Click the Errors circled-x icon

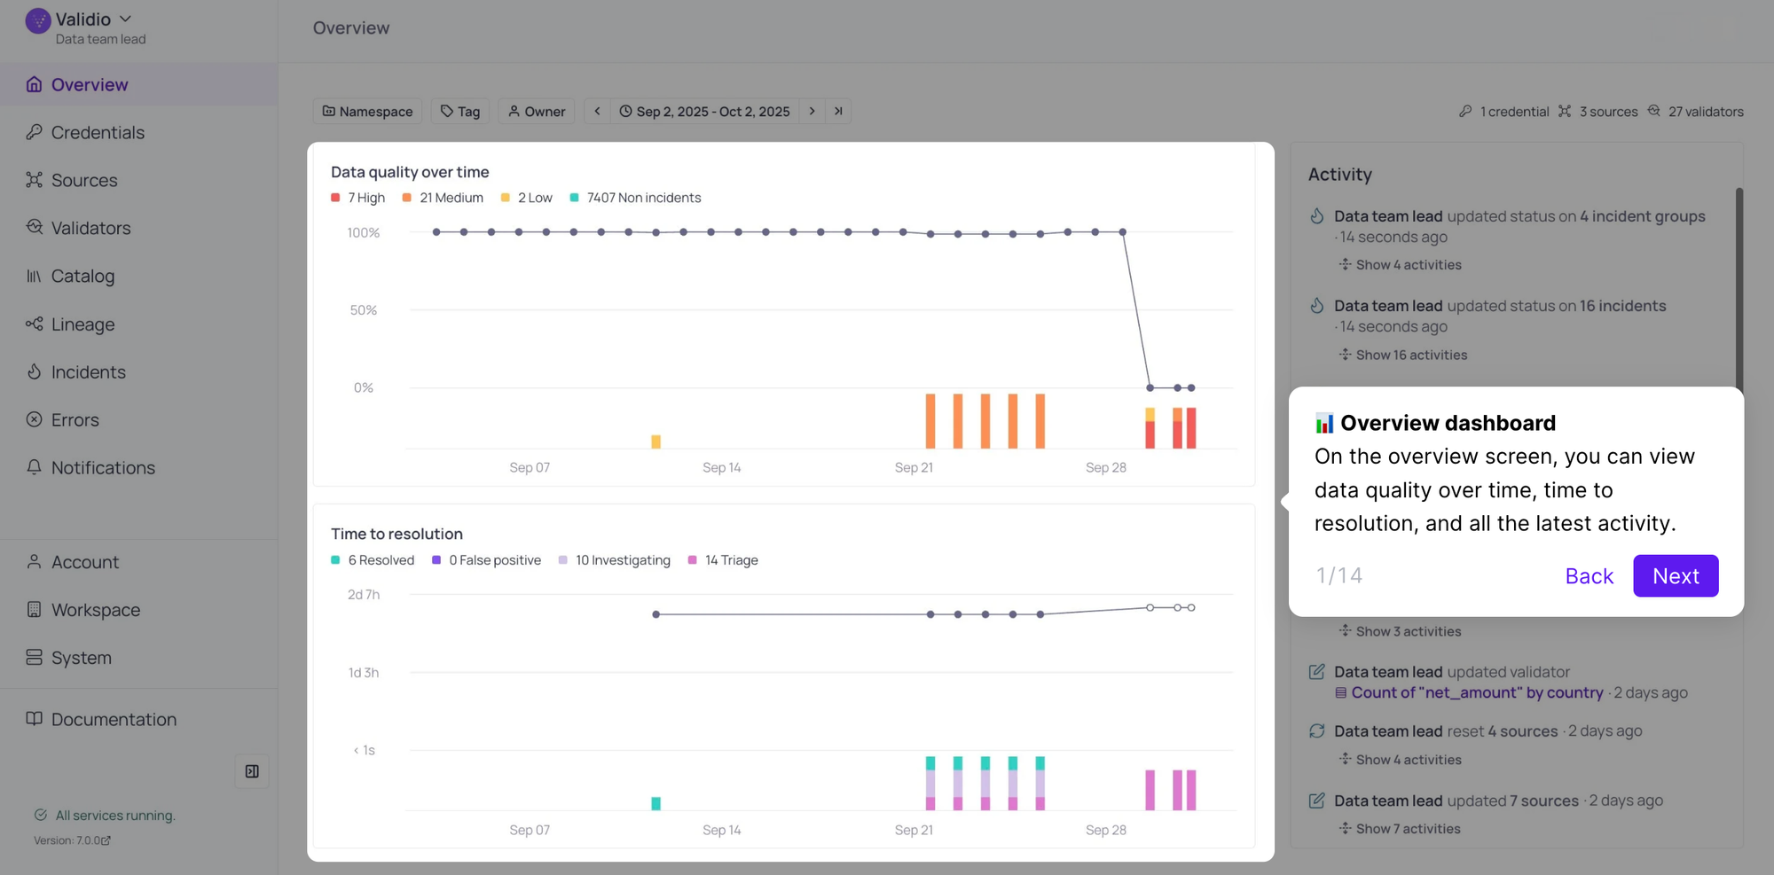(35, 419)
